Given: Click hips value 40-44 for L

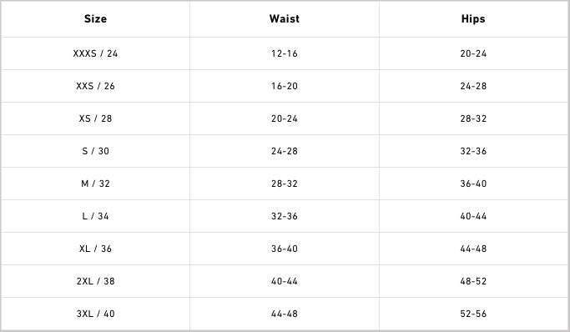Looking at the screenshot, I should click(473, 216).
